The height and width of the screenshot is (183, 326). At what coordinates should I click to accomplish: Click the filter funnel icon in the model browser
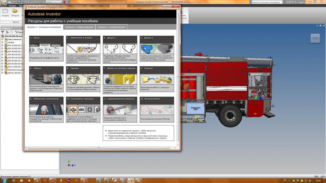3,32
